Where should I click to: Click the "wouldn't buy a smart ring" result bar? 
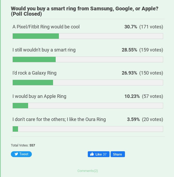88,59
